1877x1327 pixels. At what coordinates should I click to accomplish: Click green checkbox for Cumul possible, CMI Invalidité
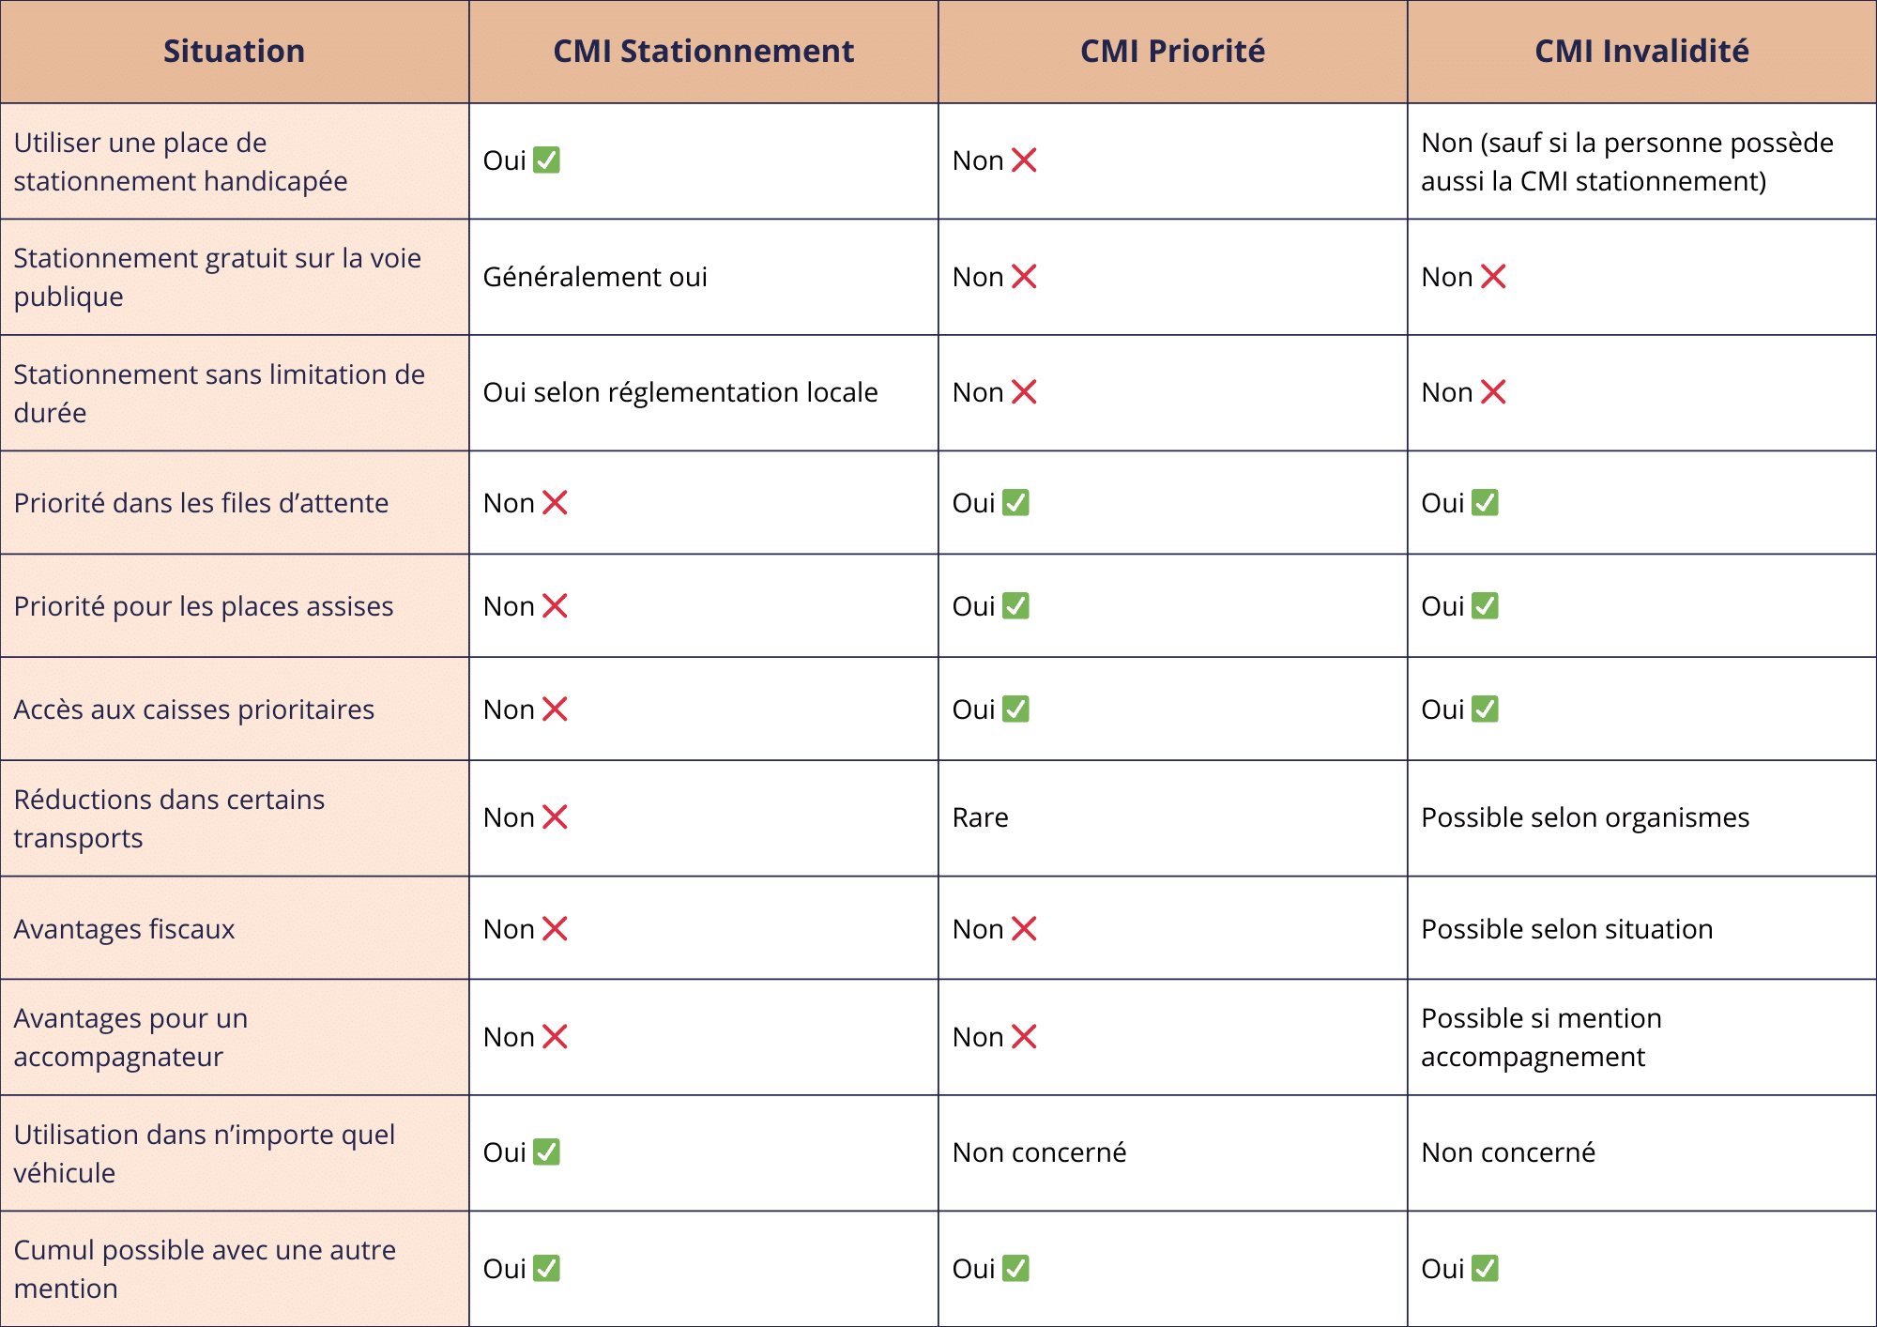click(x=1485, y=1269)
